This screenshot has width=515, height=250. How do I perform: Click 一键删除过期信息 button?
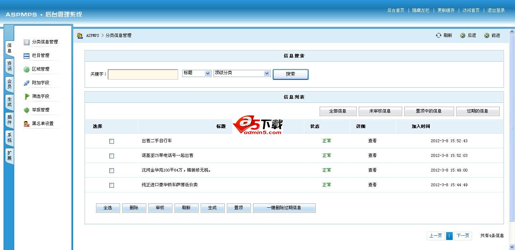point(284,208)
